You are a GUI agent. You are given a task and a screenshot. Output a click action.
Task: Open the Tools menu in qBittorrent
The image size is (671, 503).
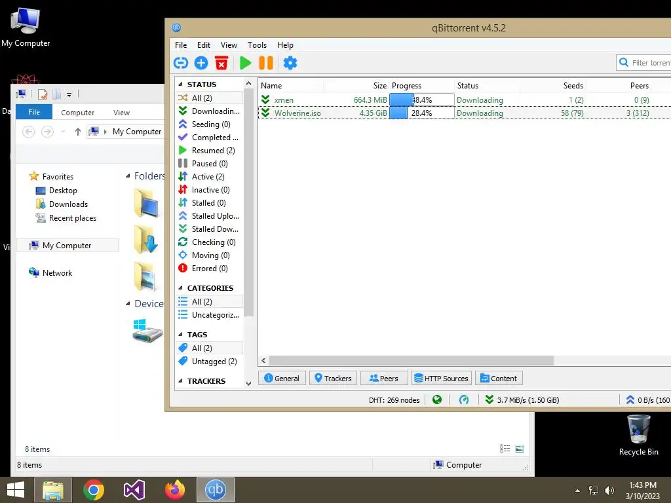257,45
